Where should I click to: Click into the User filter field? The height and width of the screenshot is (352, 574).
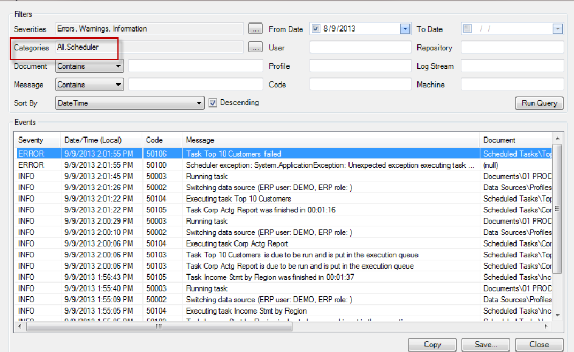pyautogui.click(x=360, y=47)
